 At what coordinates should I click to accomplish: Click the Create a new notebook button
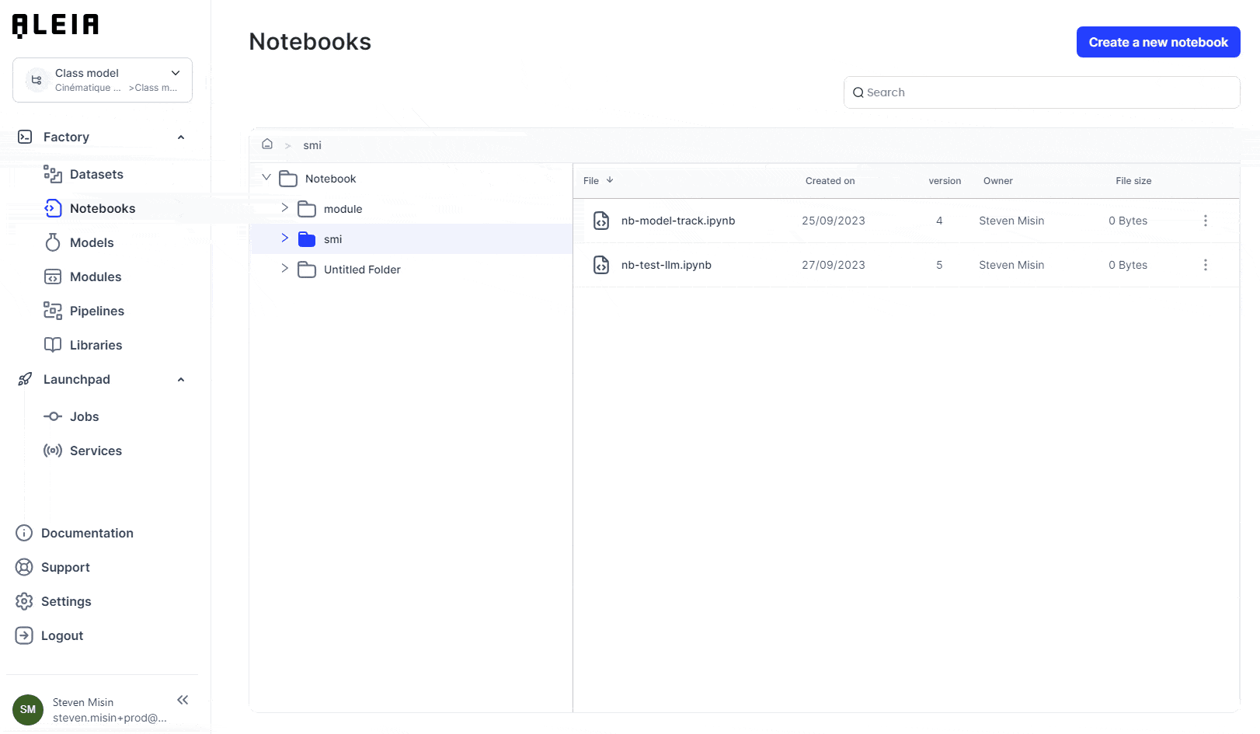pyautogui.click(x=1157, y=42)
